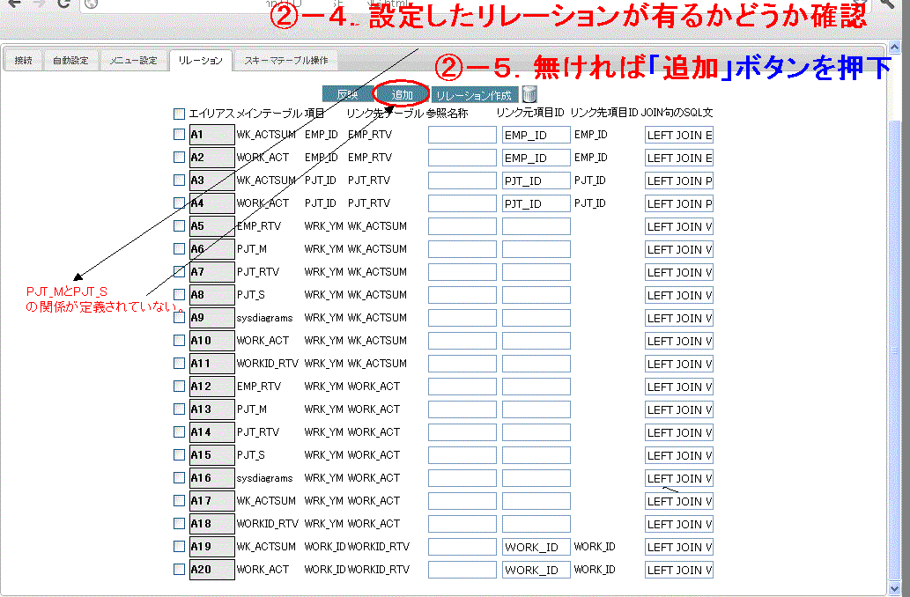
Task: Check the box for row A1
Action: coord(180,135)
